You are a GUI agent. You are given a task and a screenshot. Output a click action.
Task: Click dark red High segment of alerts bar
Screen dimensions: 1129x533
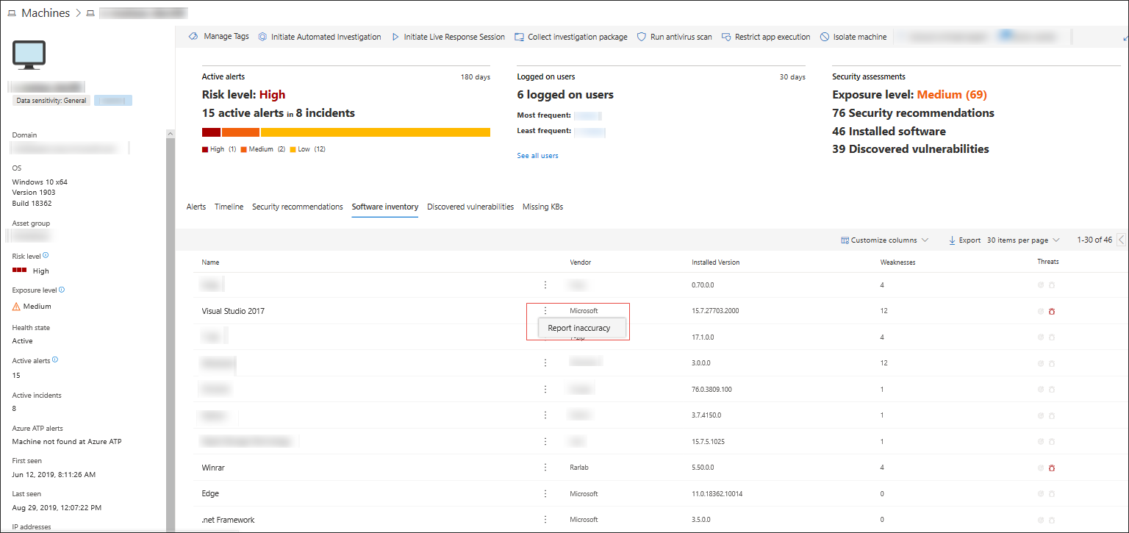(x=212, y=132)
